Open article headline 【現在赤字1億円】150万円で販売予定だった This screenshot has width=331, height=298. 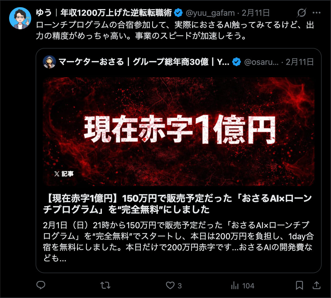tap(177, 204)
